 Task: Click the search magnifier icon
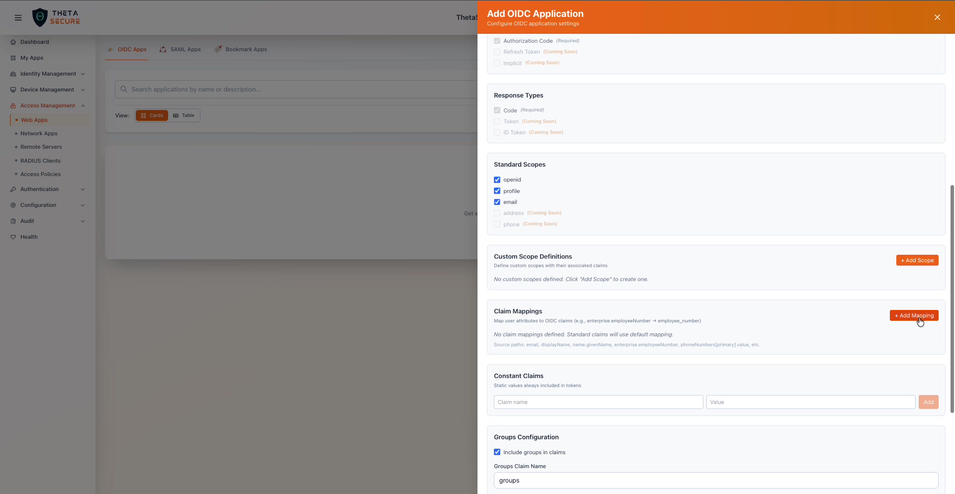[x=124, y=89]
